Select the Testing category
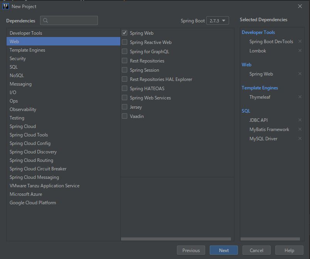The image size is (310, 259). tap(63, 118)
